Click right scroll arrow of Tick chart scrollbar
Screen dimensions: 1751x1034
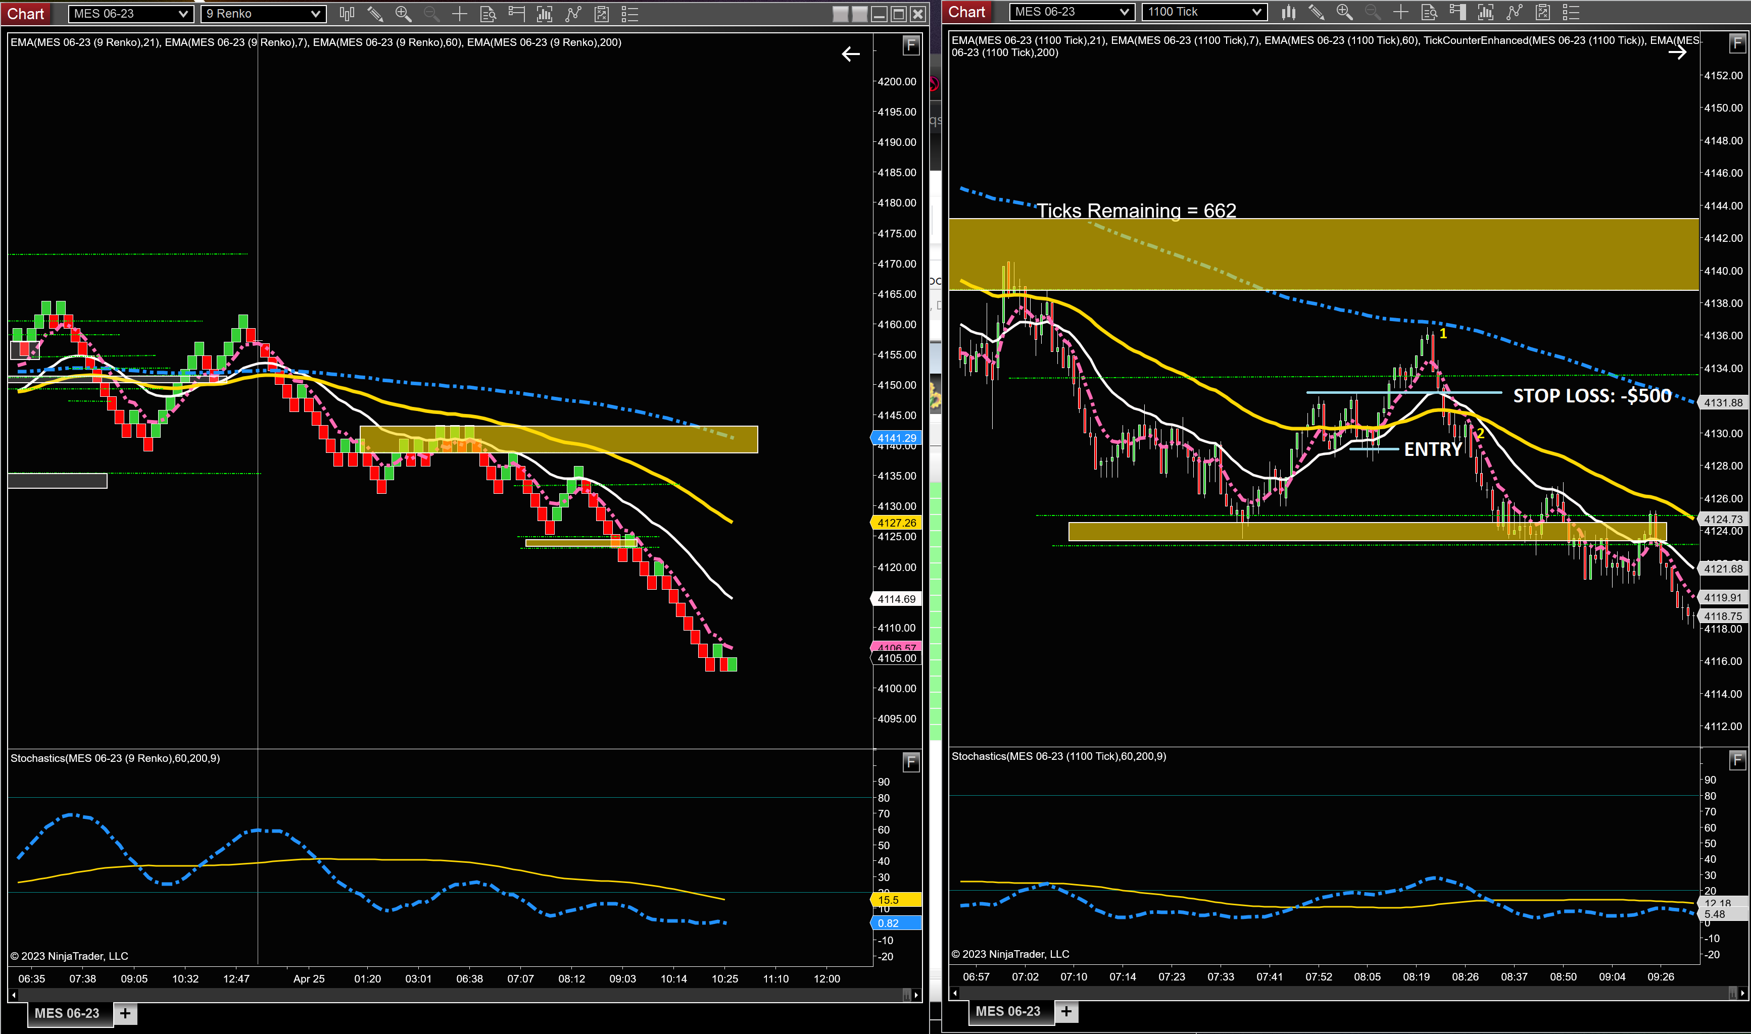[1742, 993]
